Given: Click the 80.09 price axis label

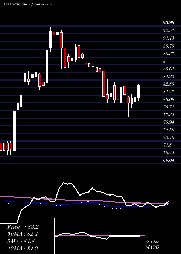Looking at the screenshot, I should tap(169, 99).
